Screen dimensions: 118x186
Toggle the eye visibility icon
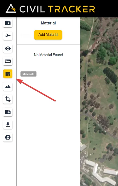pos(8,48)
